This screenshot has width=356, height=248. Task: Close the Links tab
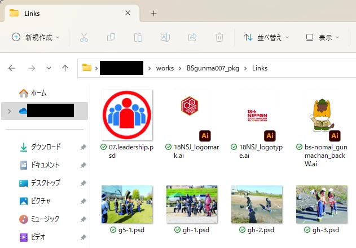click(128, 13)
